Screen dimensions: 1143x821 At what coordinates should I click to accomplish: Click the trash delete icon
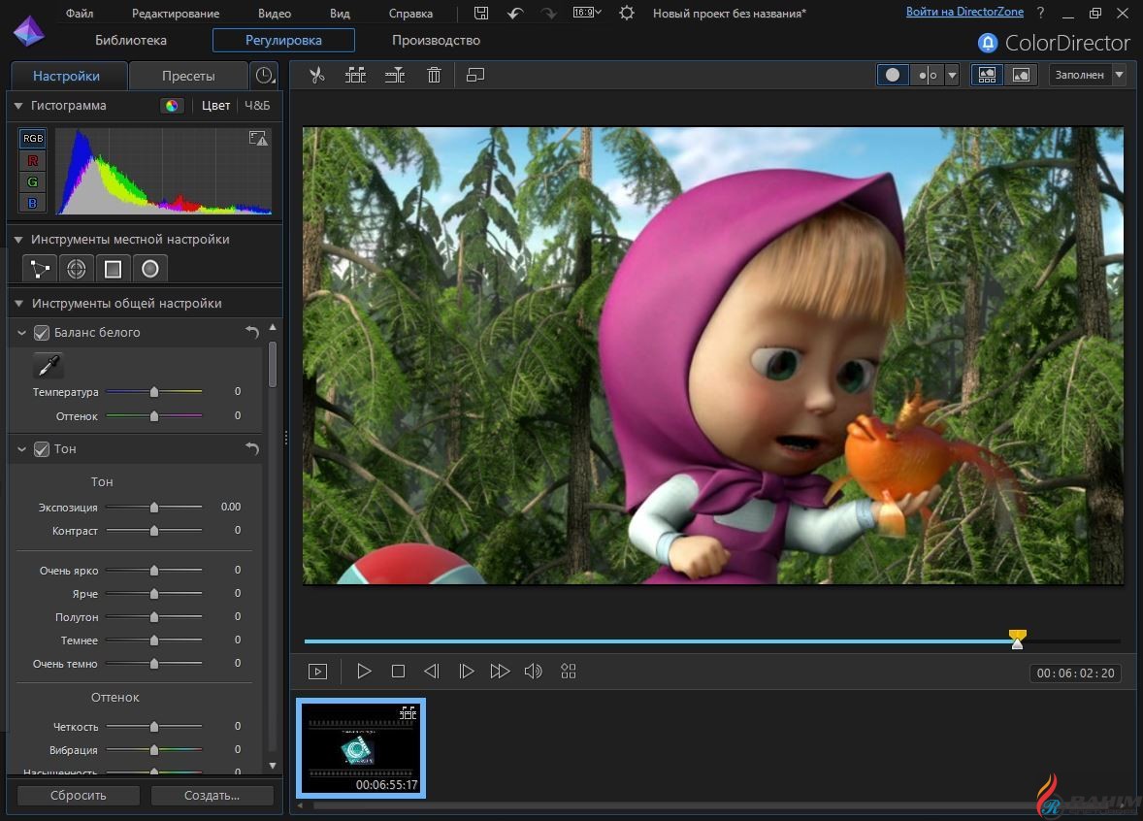point(434,75)
